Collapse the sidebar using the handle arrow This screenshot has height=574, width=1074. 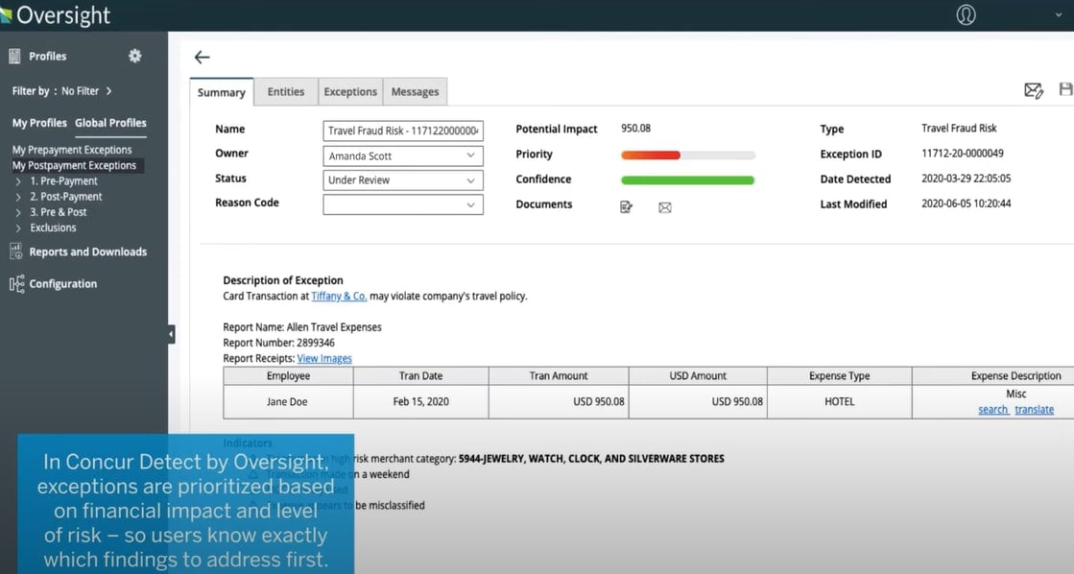pos(171,334)
